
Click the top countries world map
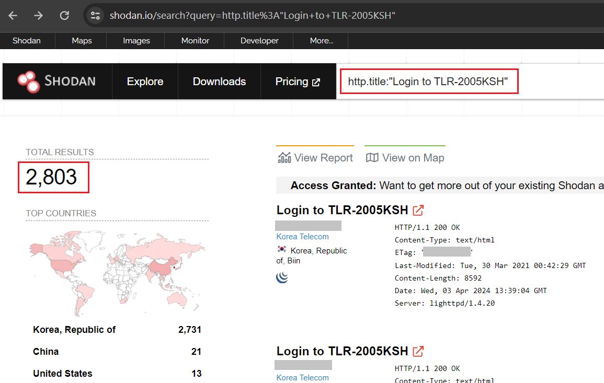pyautogui.click(x=117, y=273)
